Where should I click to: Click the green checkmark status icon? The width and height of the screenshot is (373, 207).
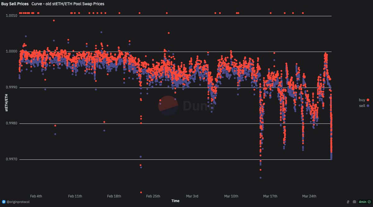tap(369, 202)
